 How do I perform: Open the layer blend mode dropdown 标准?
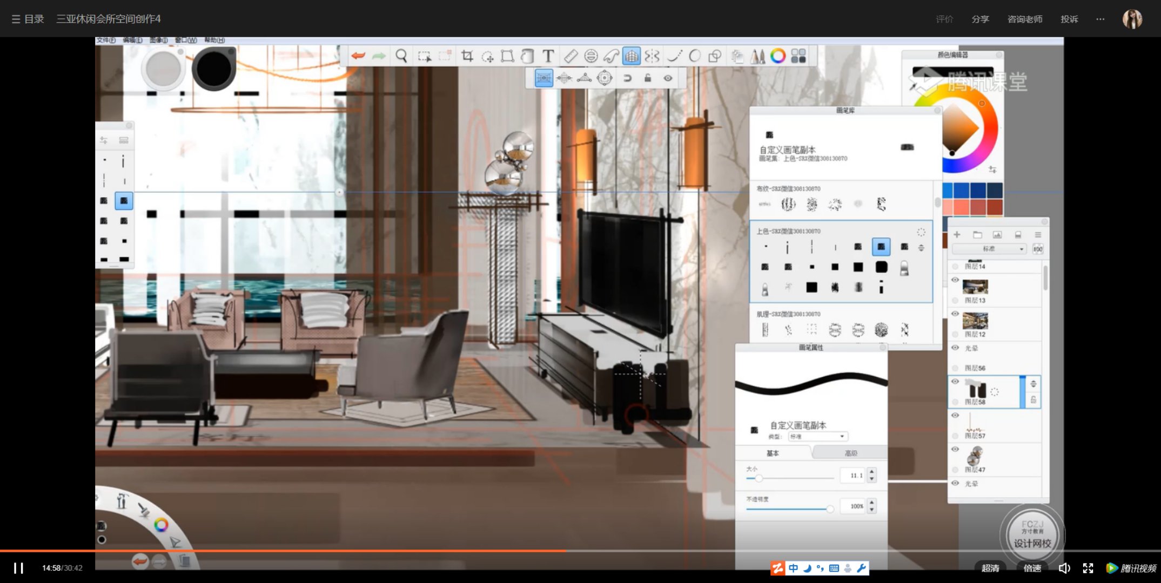[989, 249]
